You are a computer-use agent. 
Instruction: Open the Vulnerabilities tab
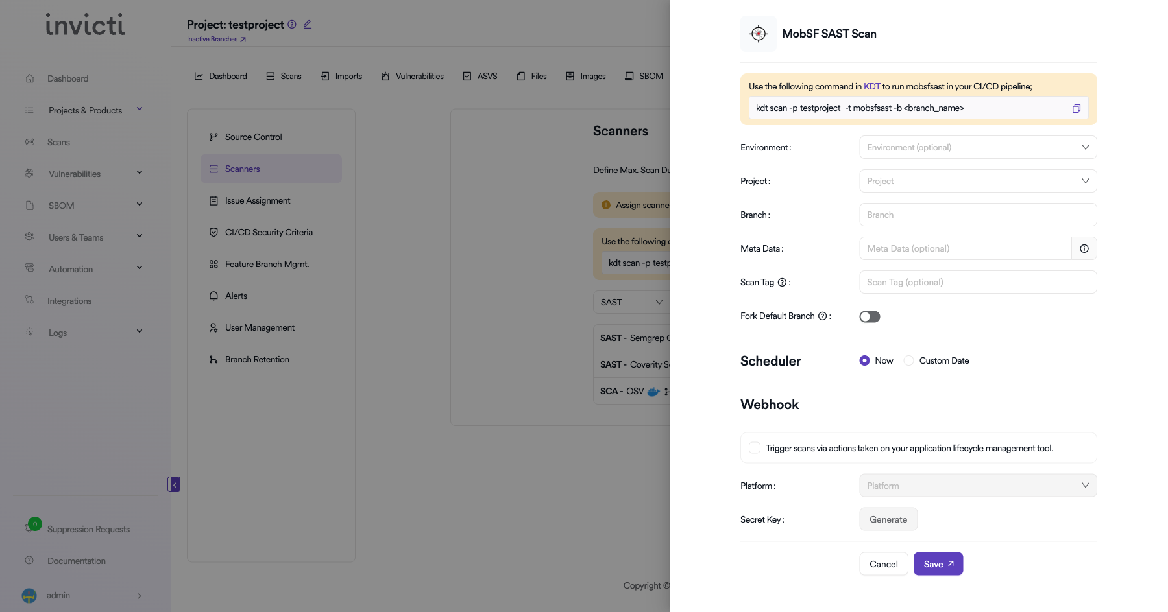click(413, 76)
